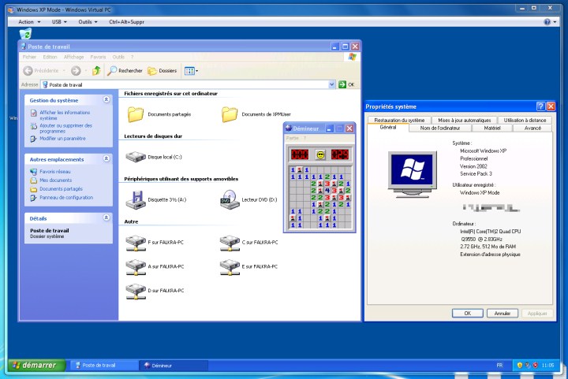Open the Outils menu in Virtual PC
This screenshot has height=379, width=568.
click(88, 22)
